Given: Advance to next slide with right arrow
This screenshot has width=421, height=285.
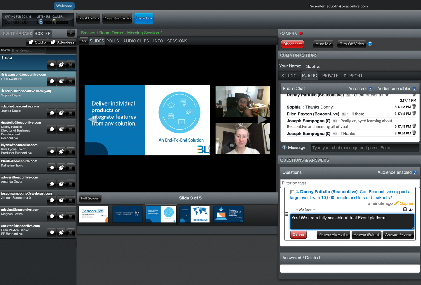Looking at the screenshot, I should 262,119.
